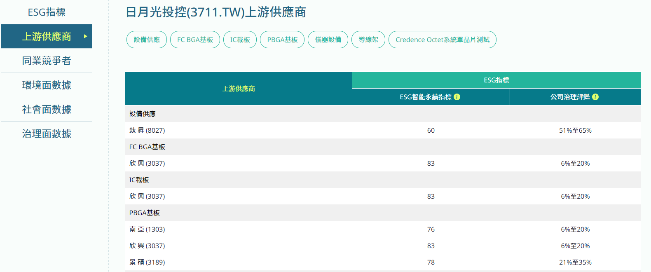This screenshot has width=651, height=272.
Task: Click the FC BGA基板 category tag
Action: 195,40
